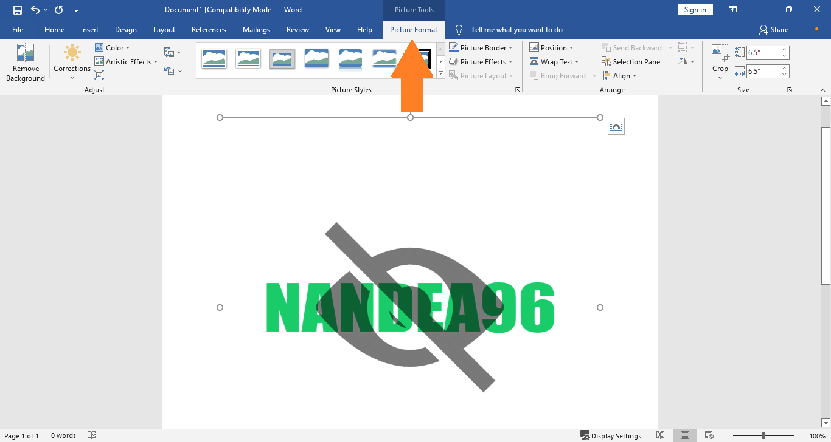Open Size group dialog launcher
Image resolution: width=831 pixels, height=442 pixels.
(x=790, y=90)
